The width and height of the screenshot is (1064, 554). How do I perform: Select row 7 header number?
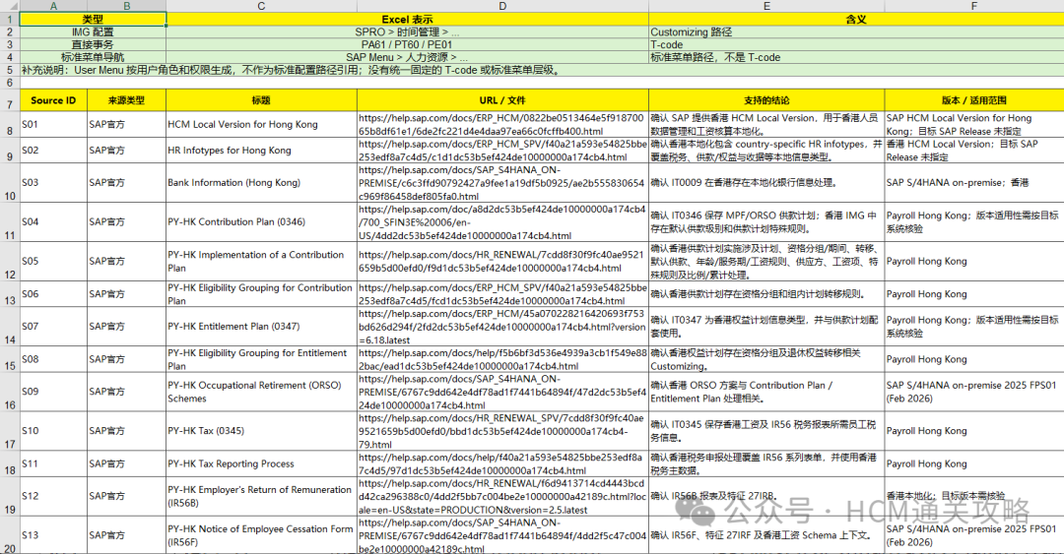(10, 100)
